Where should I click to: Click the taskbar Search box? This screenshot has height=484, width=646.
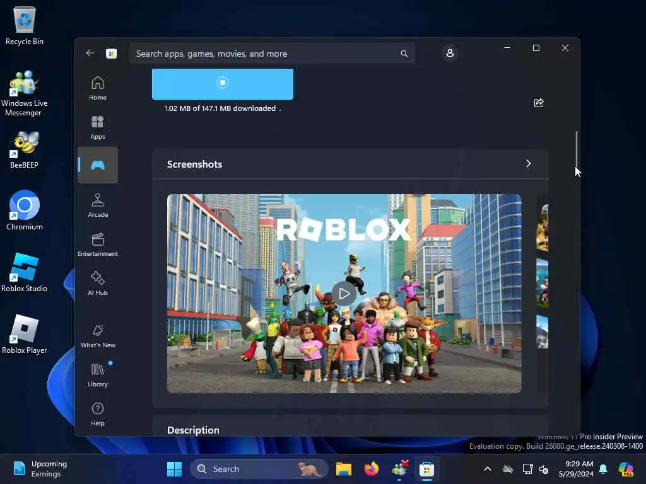point(259,469)
